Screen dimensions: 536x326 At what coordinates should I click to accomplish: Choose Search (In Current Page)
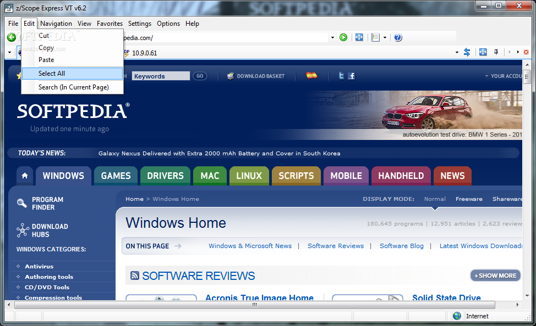click(x=72, y=87)
